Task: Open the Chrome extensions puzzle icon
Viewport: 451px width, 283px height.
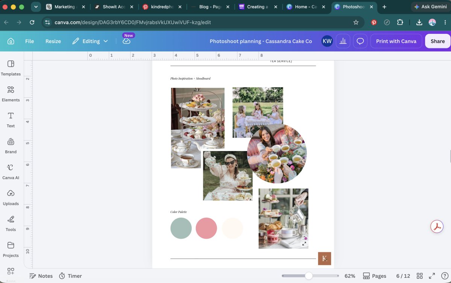Action: pos(400,22)
